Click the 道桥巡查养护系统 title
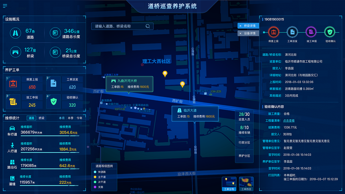345x194 pixels. point(172,6)
